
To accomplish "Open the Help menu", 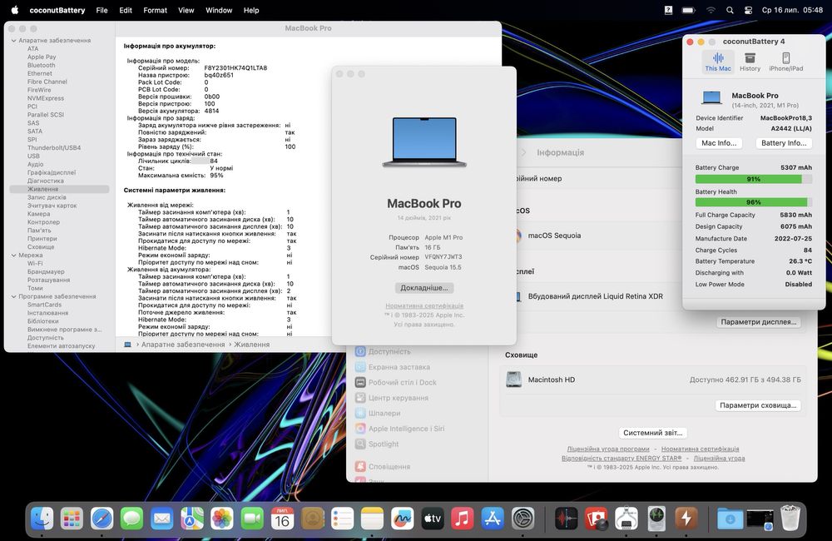I will [251, 10].
